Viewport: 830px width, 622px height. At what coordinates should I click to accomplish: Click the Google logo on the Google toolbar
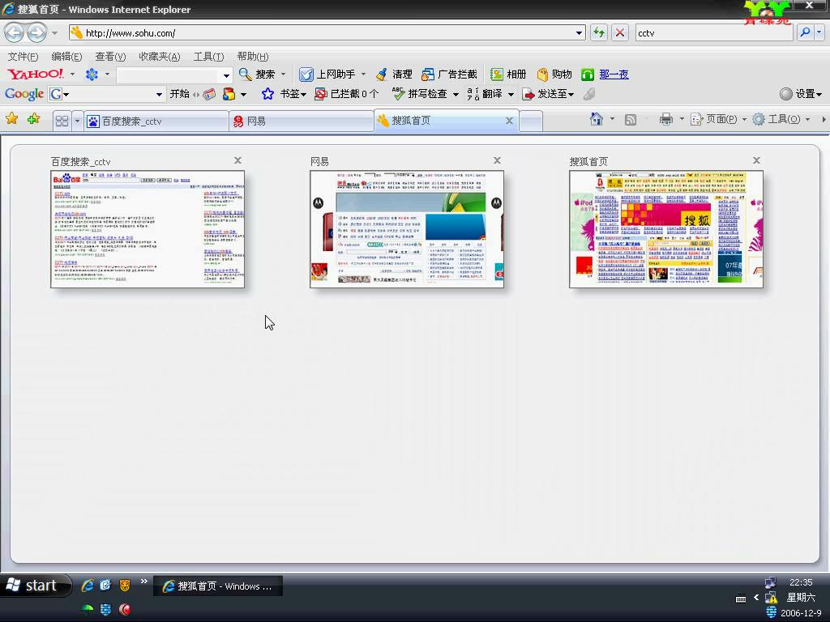tap(24, 94)
